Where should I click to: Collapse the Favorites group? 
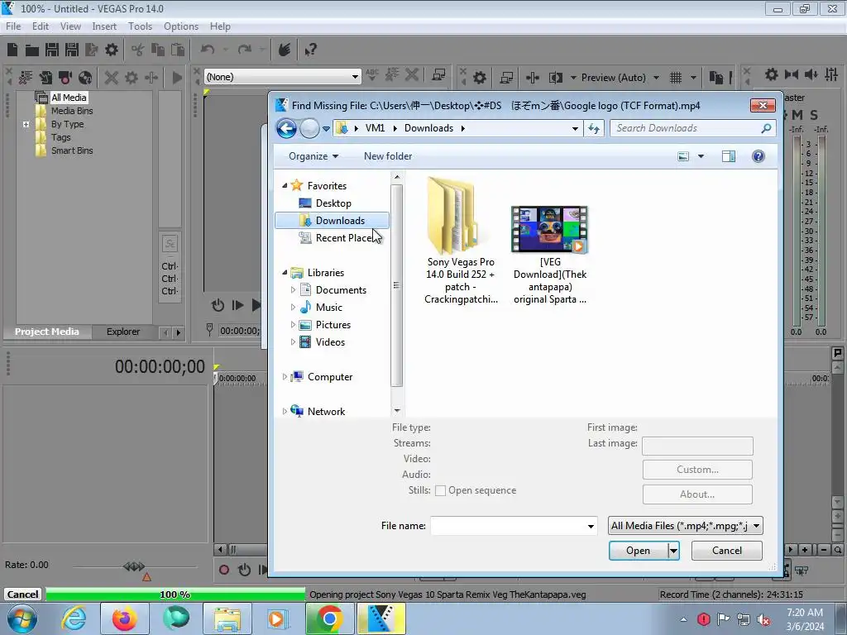coord(285,186)
